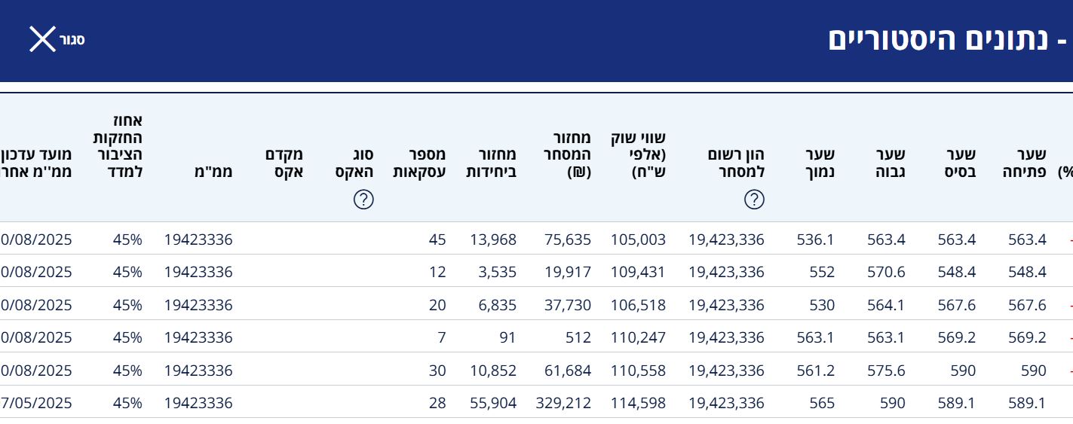Click help icon under הון רשום למסחר
This screenshot has height=424, width=1073.
coord(754,199)
